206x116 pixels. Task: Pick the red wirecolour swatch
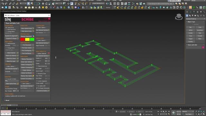tap(23, 39)
